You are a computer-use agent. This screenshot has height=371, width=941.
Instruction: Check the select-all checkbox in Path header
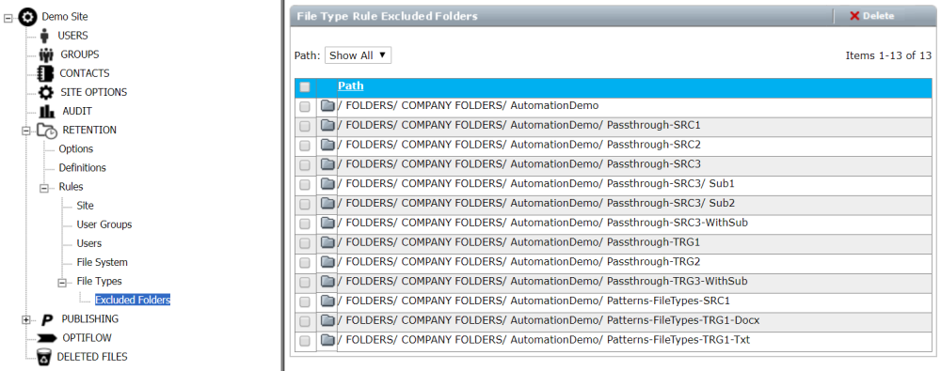pos(305,87)
